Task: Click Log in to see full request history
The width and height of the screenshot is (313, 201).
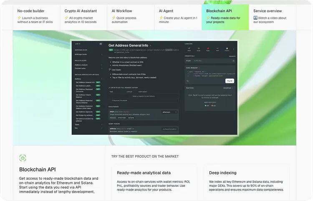Action: tap(124, 88)
